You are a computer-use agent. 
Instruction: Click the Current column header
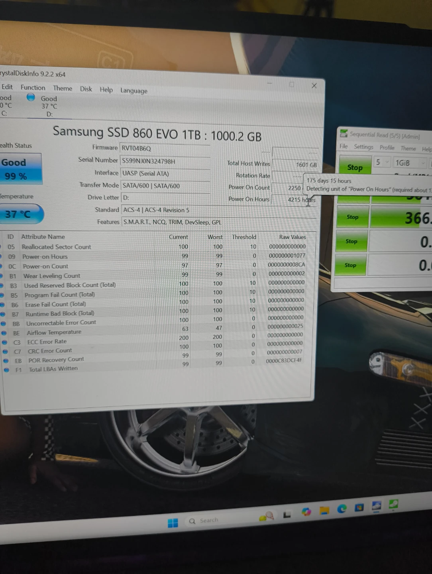point(178,237)
